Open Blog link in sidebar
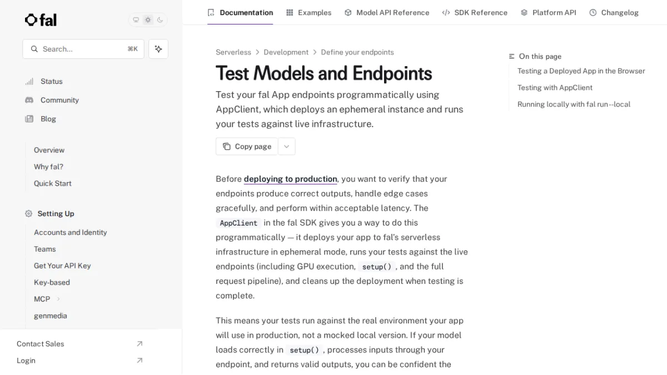This screenshot has height=375, width=667. click(x=48, y=119)
